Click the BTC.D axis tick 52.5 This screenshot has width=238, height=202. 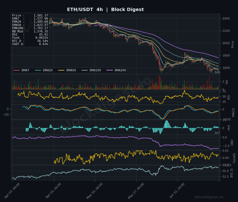[x=226, y=177]
